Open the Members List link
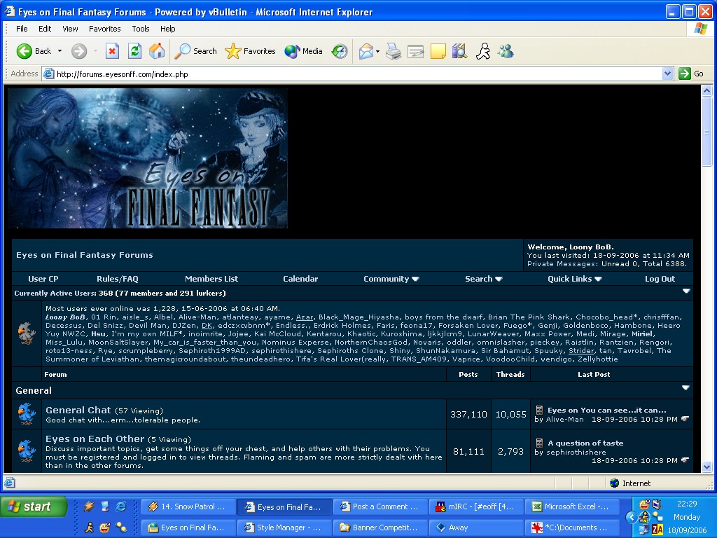The width and height of the screenshot is (717, 538). coord(211,279)
